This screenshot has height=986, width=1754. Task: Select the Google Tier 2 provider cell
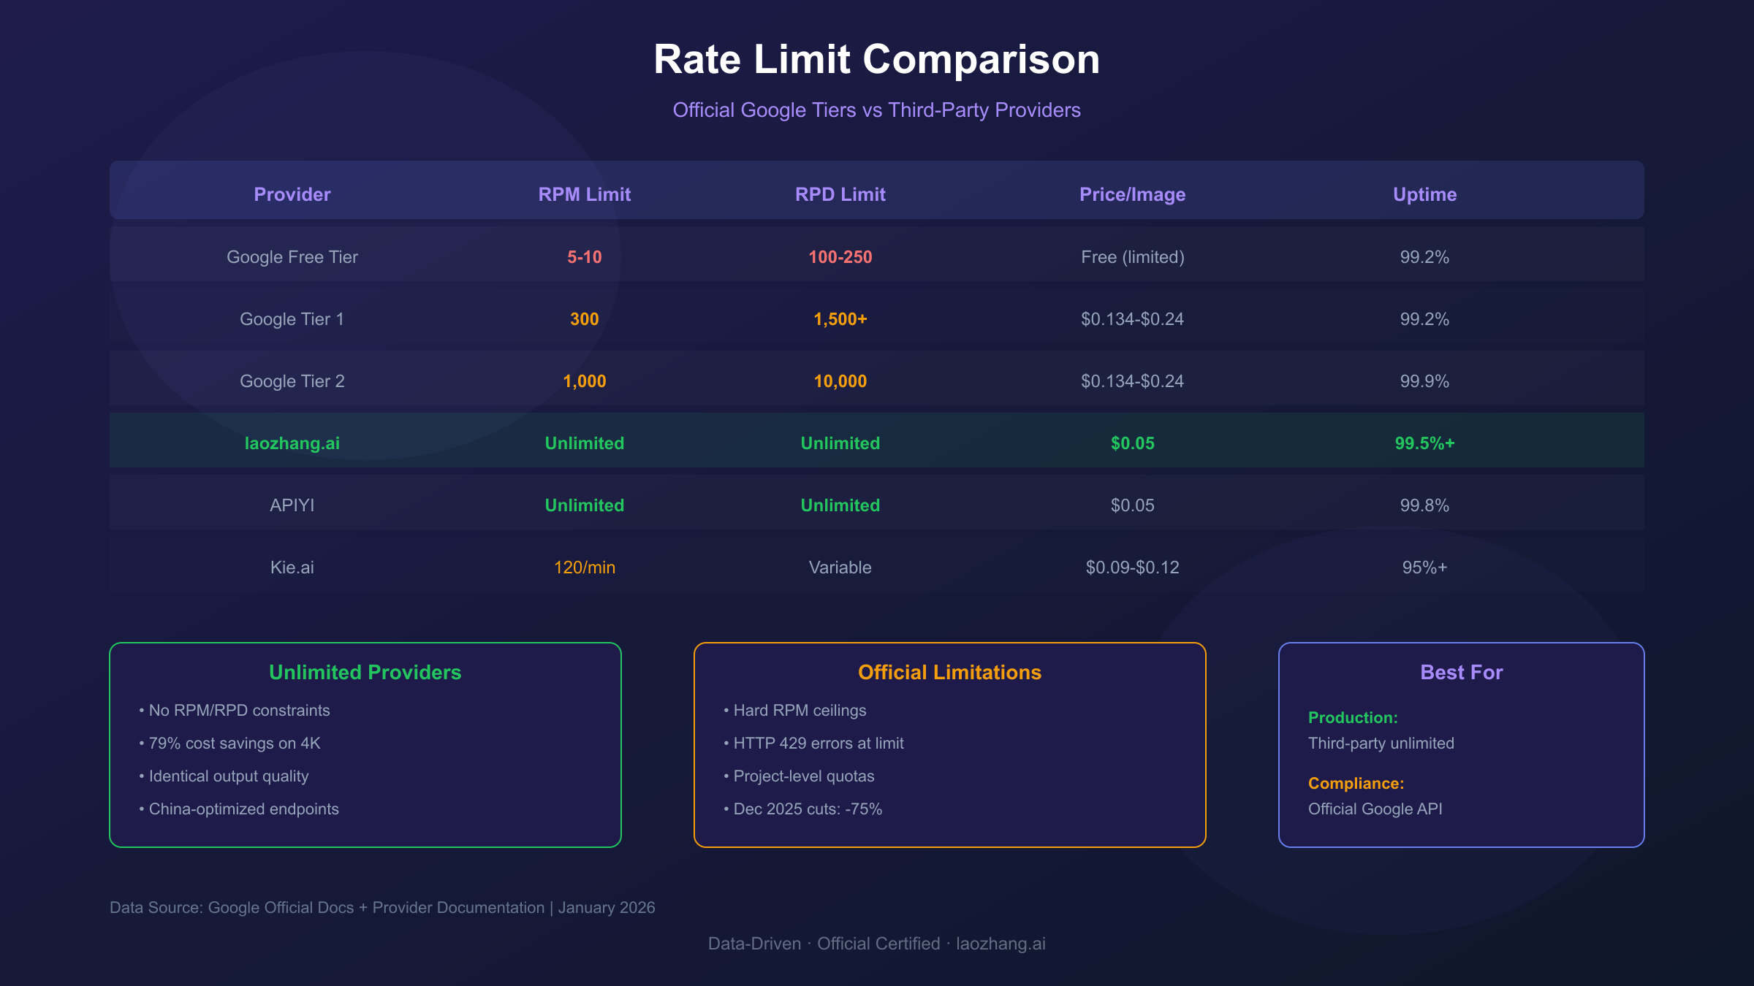[x=292, y=381]
